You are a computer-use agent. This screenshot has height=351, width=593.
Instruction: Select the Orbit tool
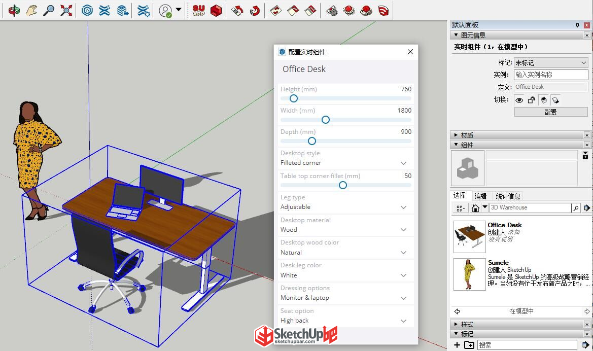click(x=14, y=10)
